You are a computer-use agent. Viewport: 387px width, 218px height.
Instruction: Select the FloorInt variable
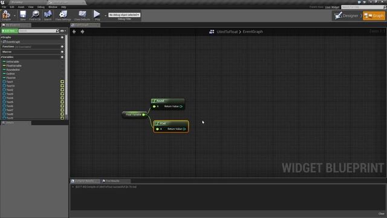pos(11,78)
